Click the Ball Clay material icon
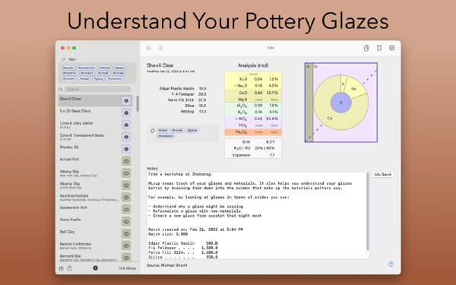Image resolution: width=456 pixels, height=285 pixels. 126,233
